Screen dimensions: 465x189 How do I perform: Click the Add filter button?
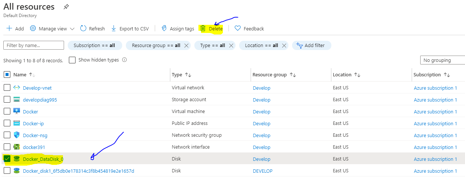[311, 45]
